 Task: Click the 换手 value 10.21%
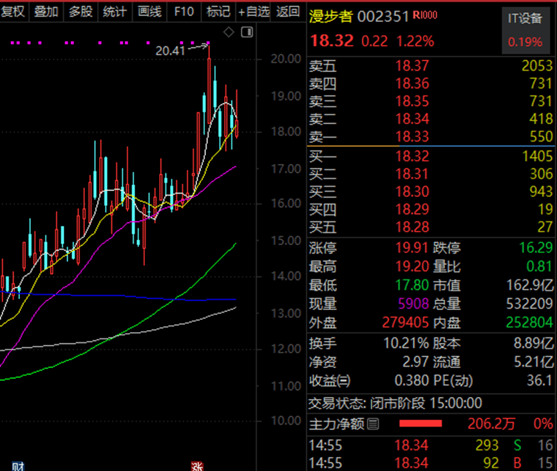tap(406, 343)
